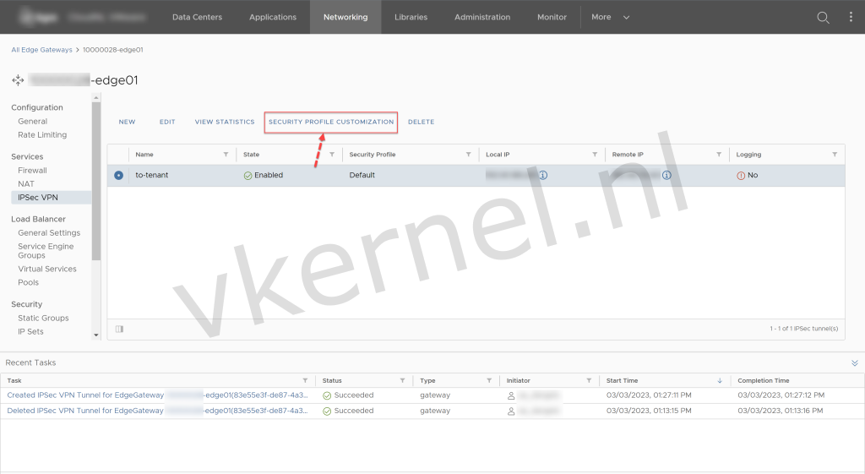This screenshot has height=474, width=865.
Task: Open the Administration tab
Action: [x=482, y=17]
